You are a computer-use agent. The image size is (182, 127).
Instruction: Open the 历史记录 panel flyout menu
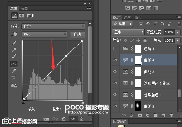pyautogui.click(x=178, y=121)
